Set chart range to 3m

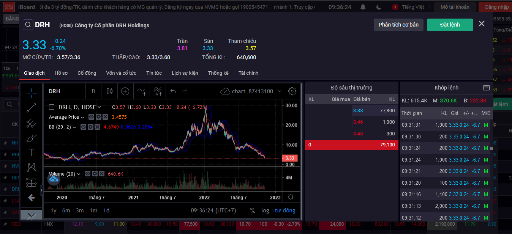tap(80, 210)
